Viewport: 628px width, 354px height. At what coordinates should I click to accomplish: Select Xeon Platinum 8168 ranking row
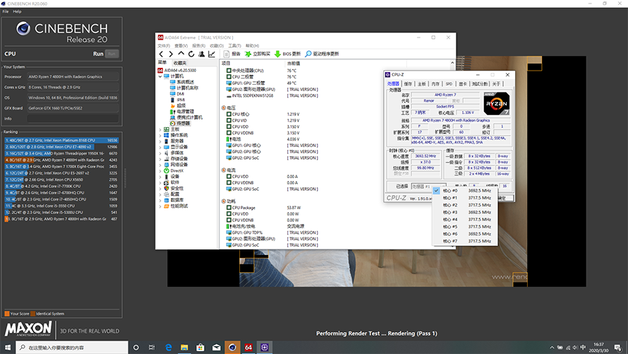[61, 141]
